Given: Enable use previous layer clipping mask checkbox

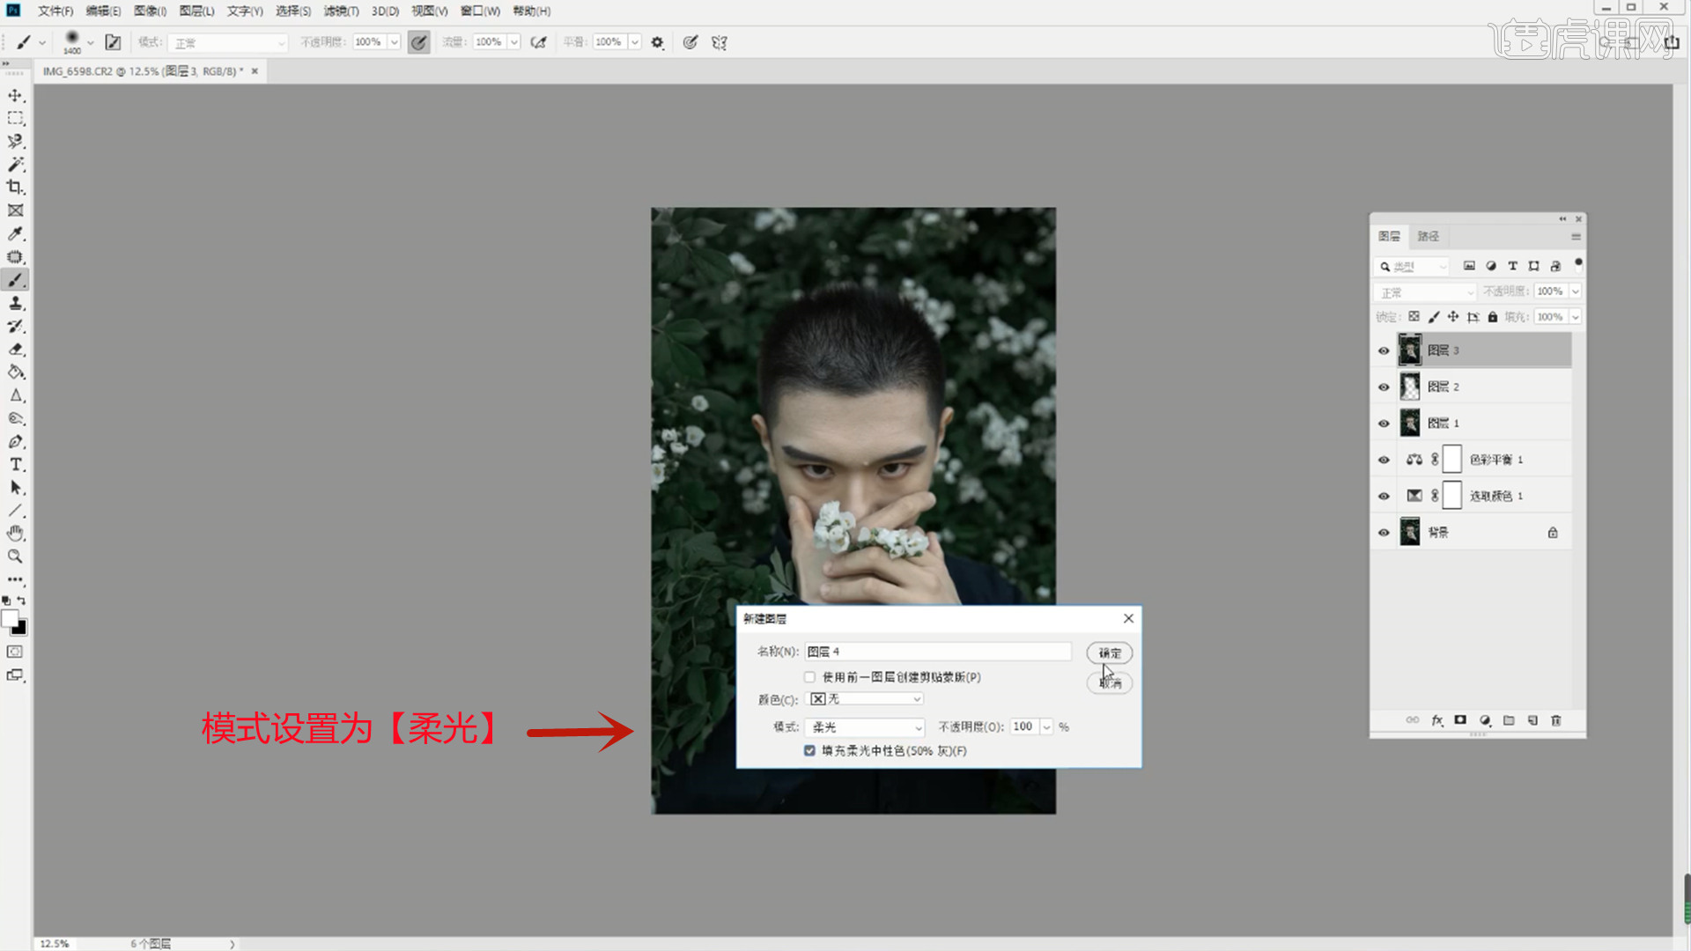Looking at the screenshot, I should (809, 677).
